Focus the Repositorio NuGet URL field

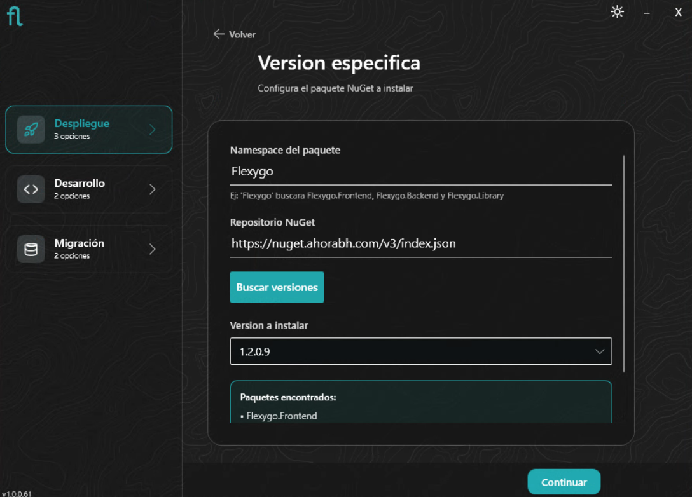point(421,244)
